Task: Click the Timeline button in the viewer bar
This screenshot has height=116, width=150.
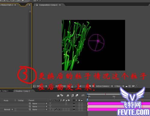Action: click(133, 86)
